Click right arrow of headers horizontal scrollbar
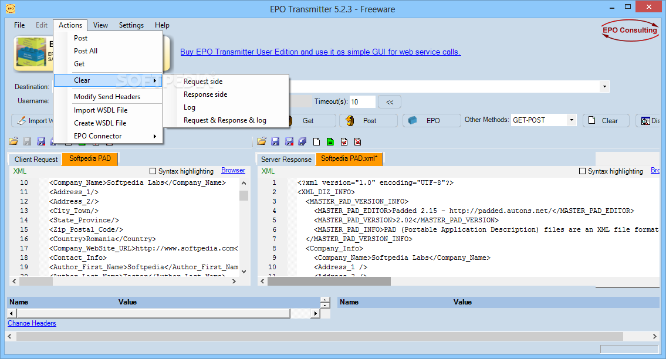This screenshot has height=359, width=666. [x=315, y=314]
